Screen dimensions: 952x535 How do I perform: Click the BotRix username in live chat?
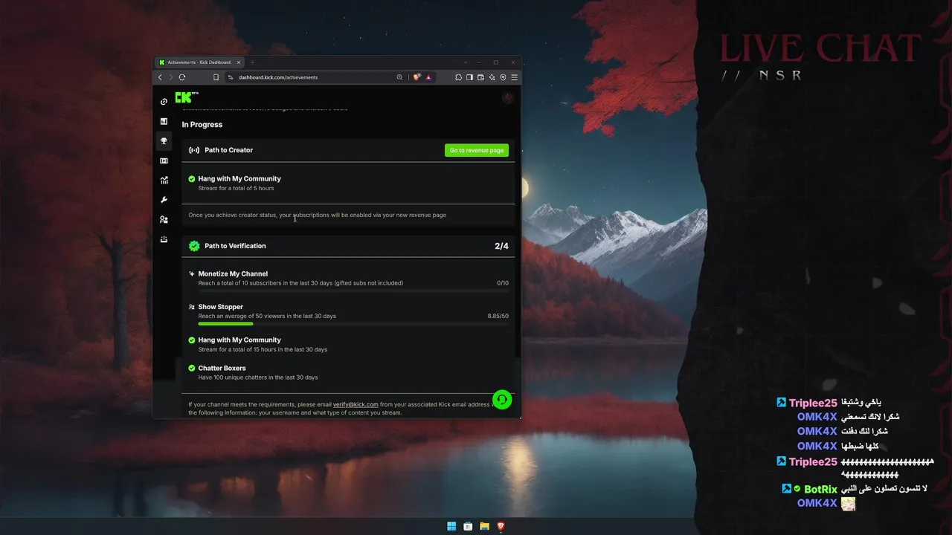[820, 489]
